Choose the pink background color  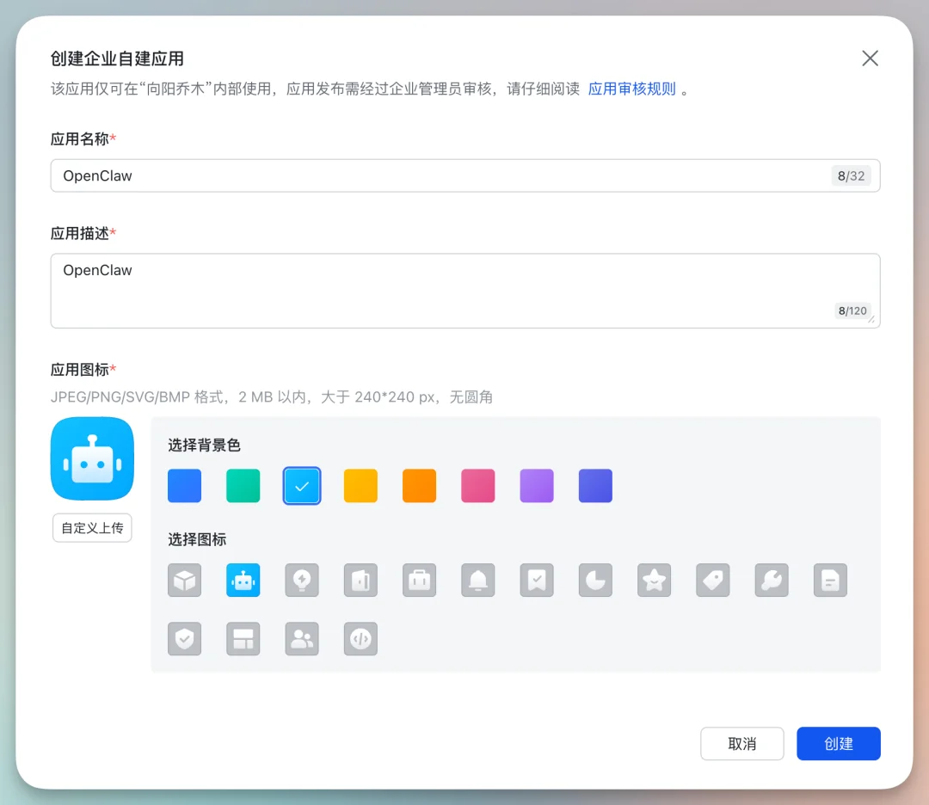click(477, 486)
